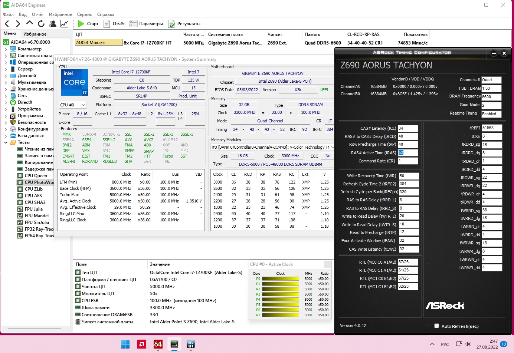The width and height of the screenshot is (514, 353).
Task: Expand the Системная плата tree node
Action: point(6,56)
